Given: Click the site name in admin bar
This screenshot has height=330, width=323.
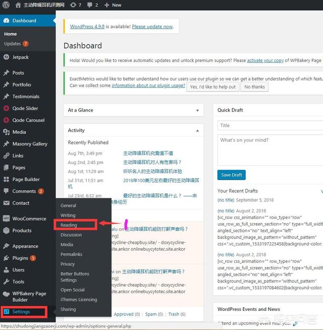Looking at the screenshot, I should pos(44,5).
